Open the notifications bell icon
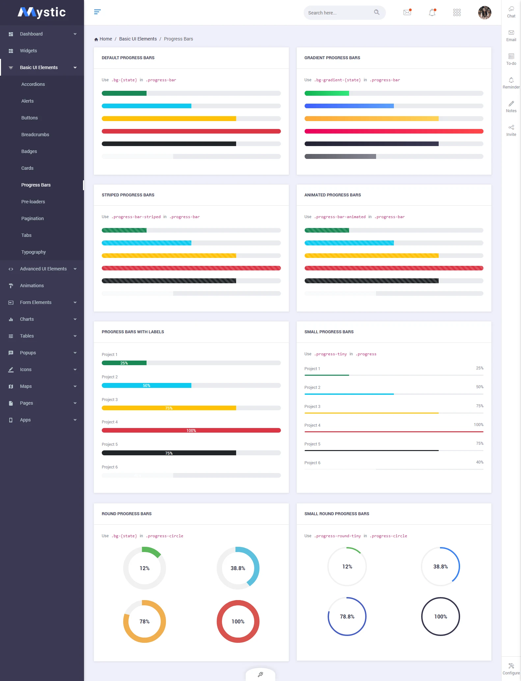 pyautogui.click(x=432, y=13)
